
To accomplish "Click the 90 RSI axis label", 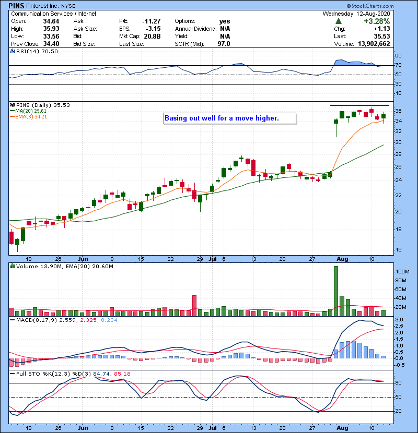I will [399, 56].
